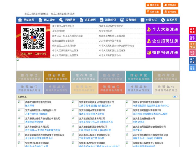Go to 网站首页 in the navigation bar
This screenshot has width=196, height=147.
[29, 20]
